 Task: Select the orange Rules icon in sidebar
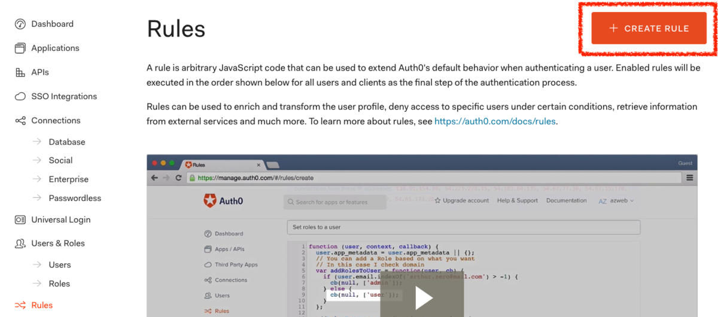click(20, 305)
